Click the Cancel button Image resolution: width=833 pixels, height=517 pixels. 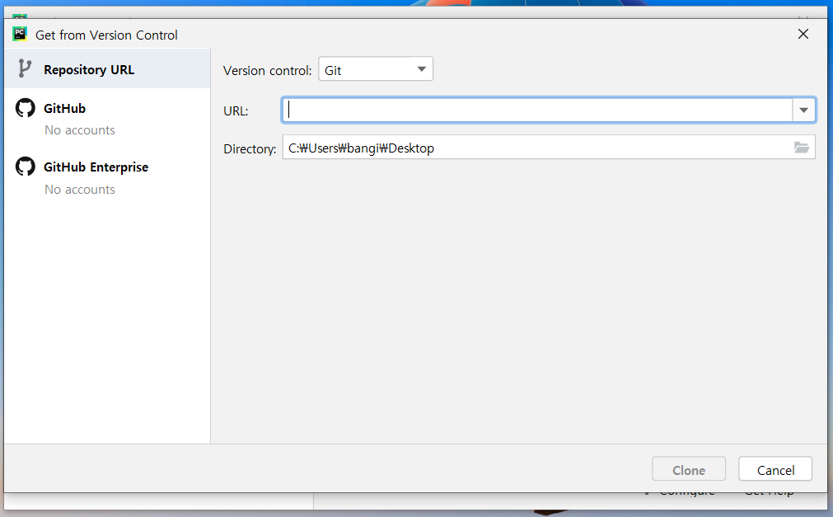click(x=775, y=469)
